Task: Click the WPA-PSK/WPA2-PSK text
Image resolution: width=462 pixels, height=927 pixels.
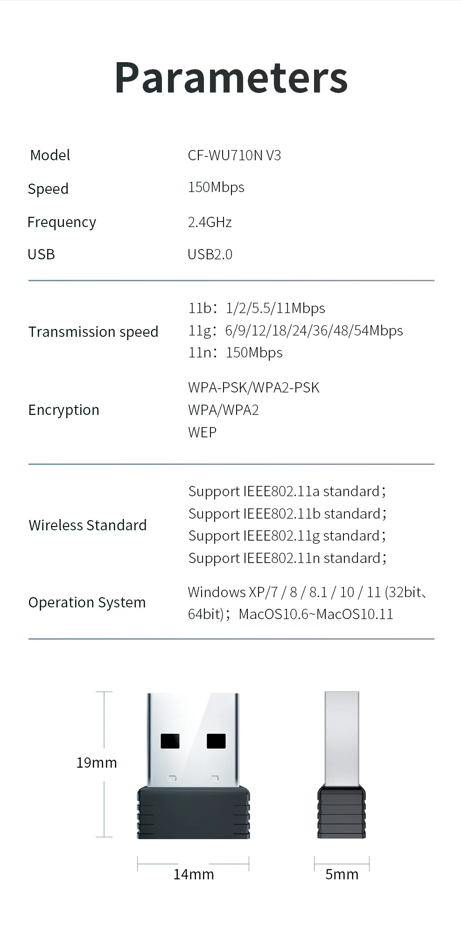Action: pos(253,388)
